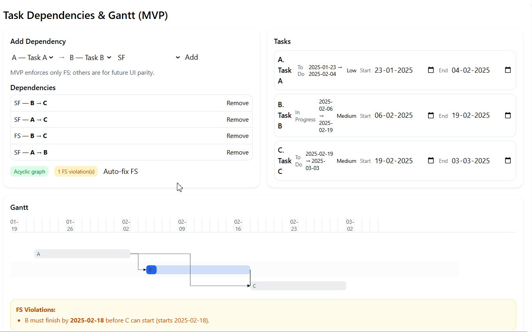Select the dark blue B progress block
The image size is (532, 332).
151,270
